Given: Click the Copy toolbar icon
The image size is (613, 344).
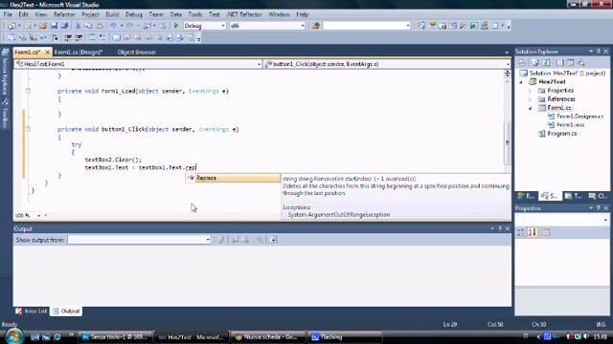Looking at the screenshot, I should (x=89, y=26).
